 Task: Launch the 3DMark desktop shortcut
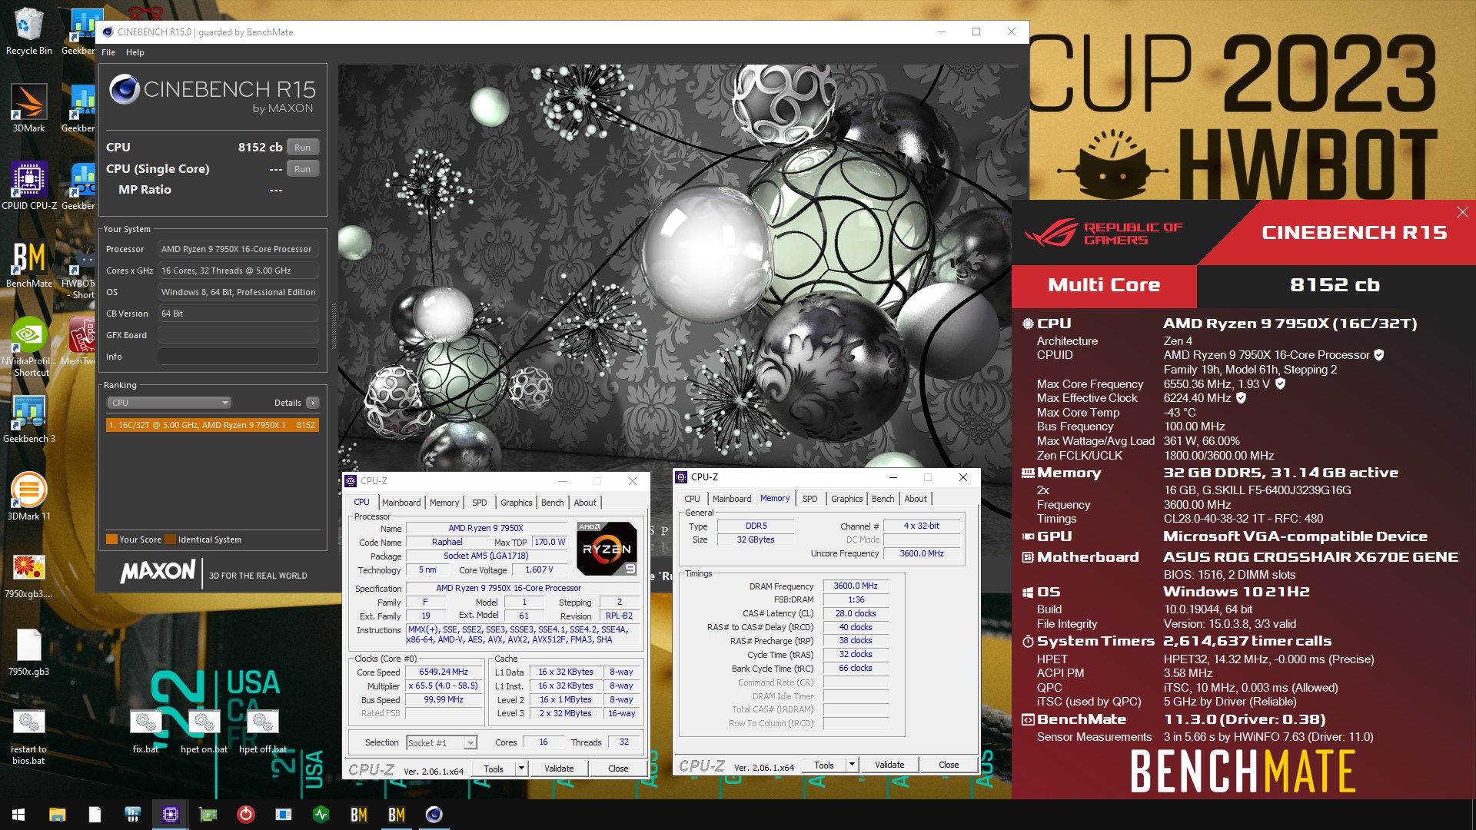tap(28, 108)
